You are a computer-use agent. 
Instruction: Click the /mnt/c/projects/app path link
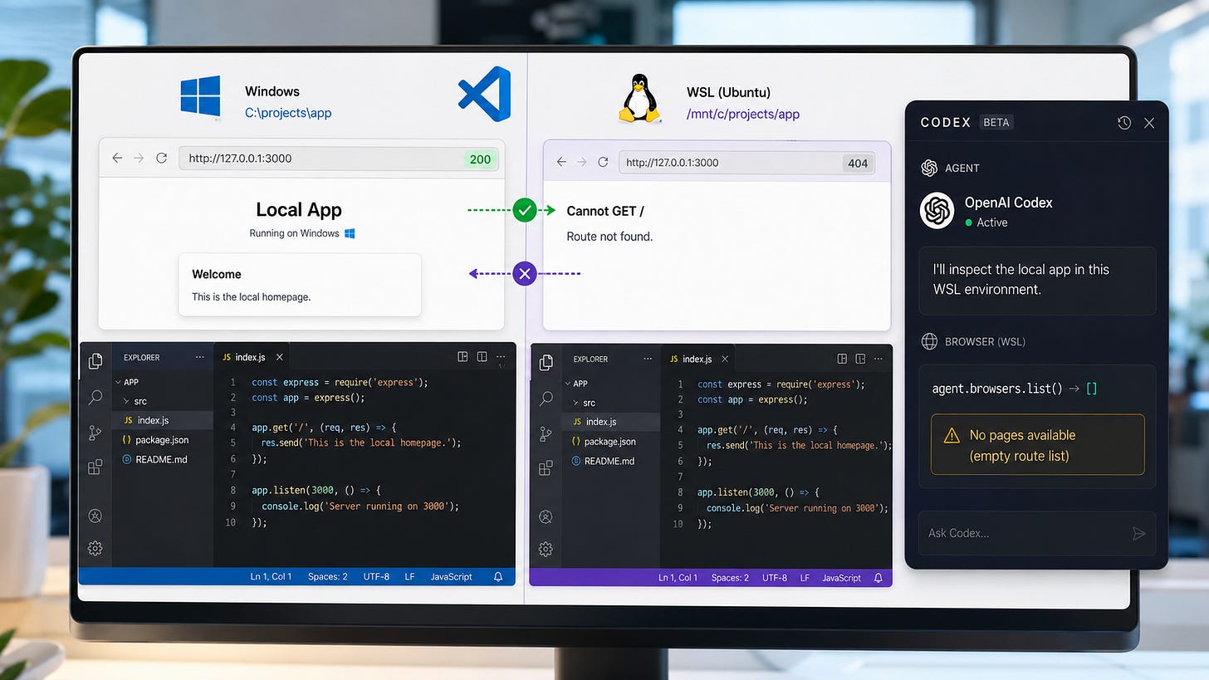click(743, 114)
